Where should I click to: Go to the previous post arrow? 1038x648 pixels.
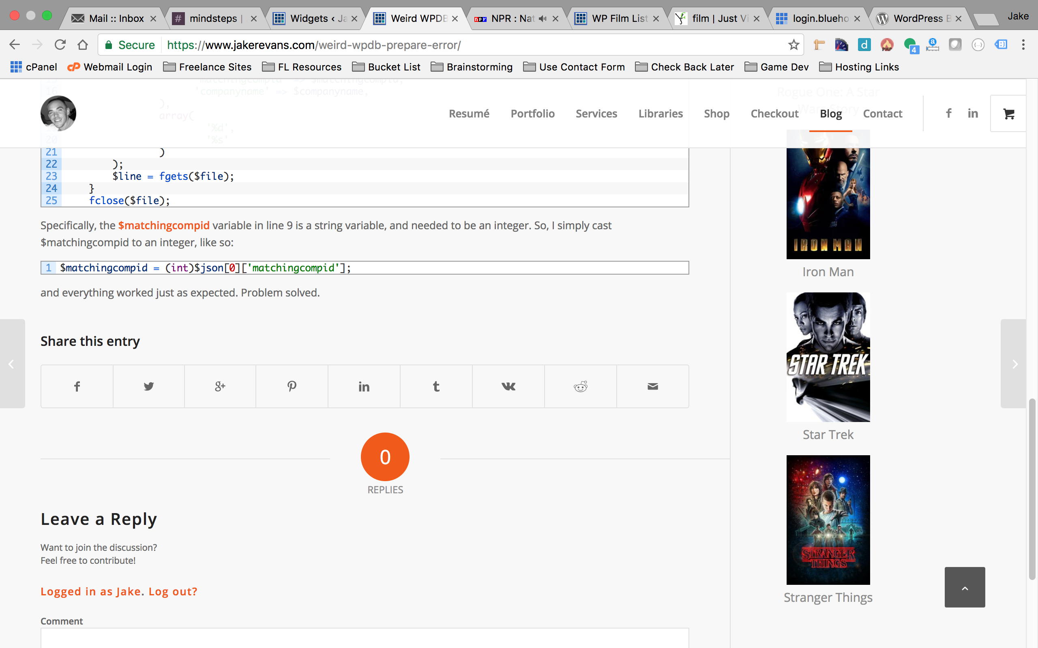(12, 364)
